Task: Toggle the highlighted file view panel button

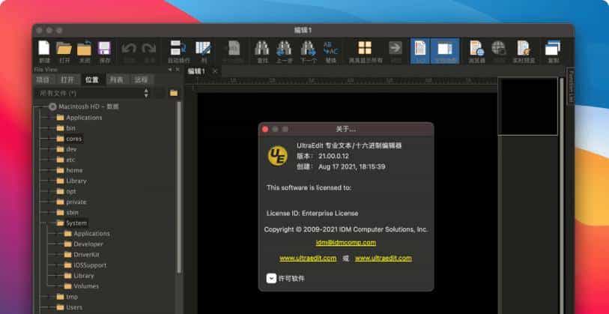Action: 420,51
